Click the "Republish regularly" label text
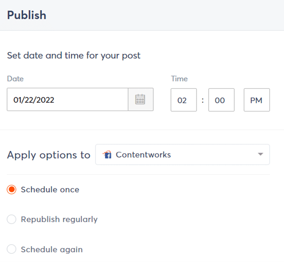This screenshot has height=262, width=284. pyautogui.click(x=59, y=219)
